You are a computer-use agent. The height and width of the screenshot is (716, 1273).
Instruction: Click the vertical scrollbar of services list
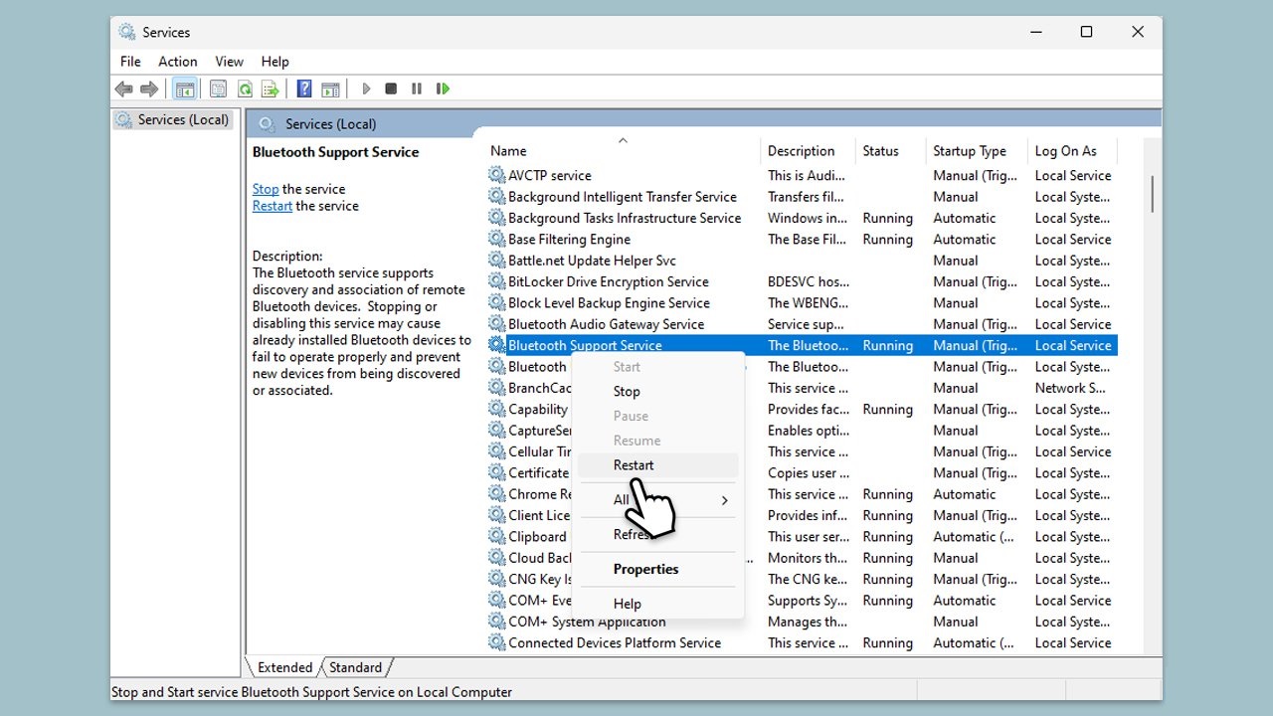(x=1152, y=194)
